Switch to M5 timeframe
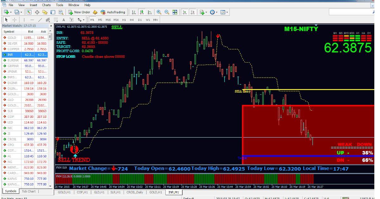This screenshot has height=199, width=380. click(x=100, y=20)
